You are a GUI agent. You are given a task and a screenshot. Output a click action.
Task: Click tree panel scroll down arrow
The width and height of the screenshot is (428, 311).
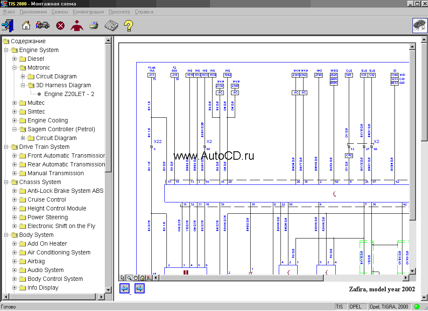pos(108,290)
